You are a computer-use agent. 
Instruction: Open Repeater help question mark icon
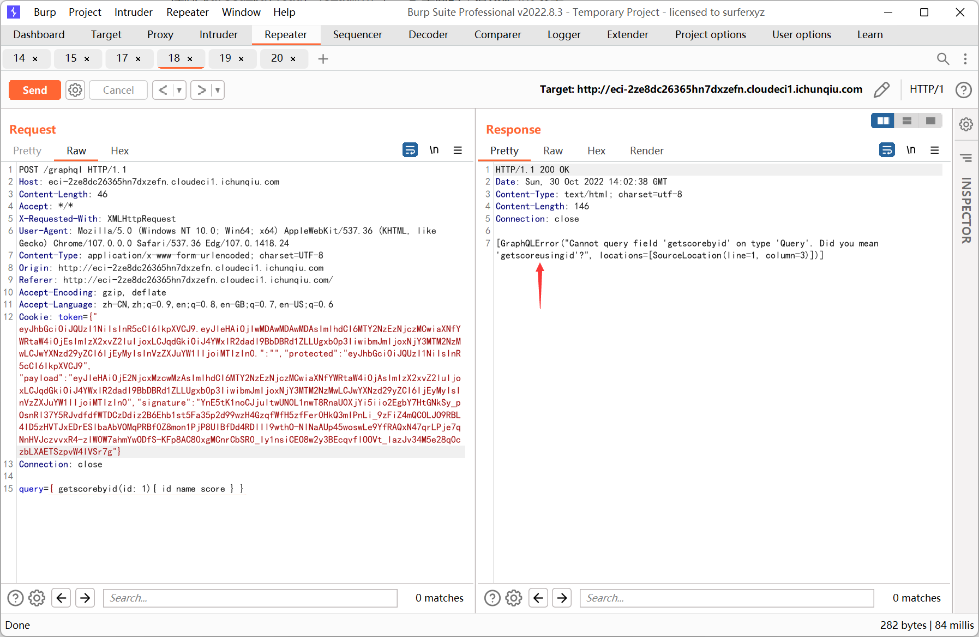point(964,89)
